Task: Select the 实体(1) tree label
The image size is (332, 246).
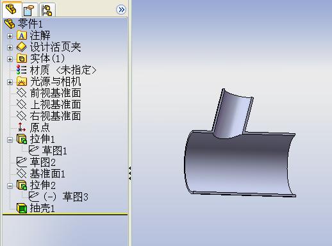Action: pyautogui.click(x=47, y=58)
